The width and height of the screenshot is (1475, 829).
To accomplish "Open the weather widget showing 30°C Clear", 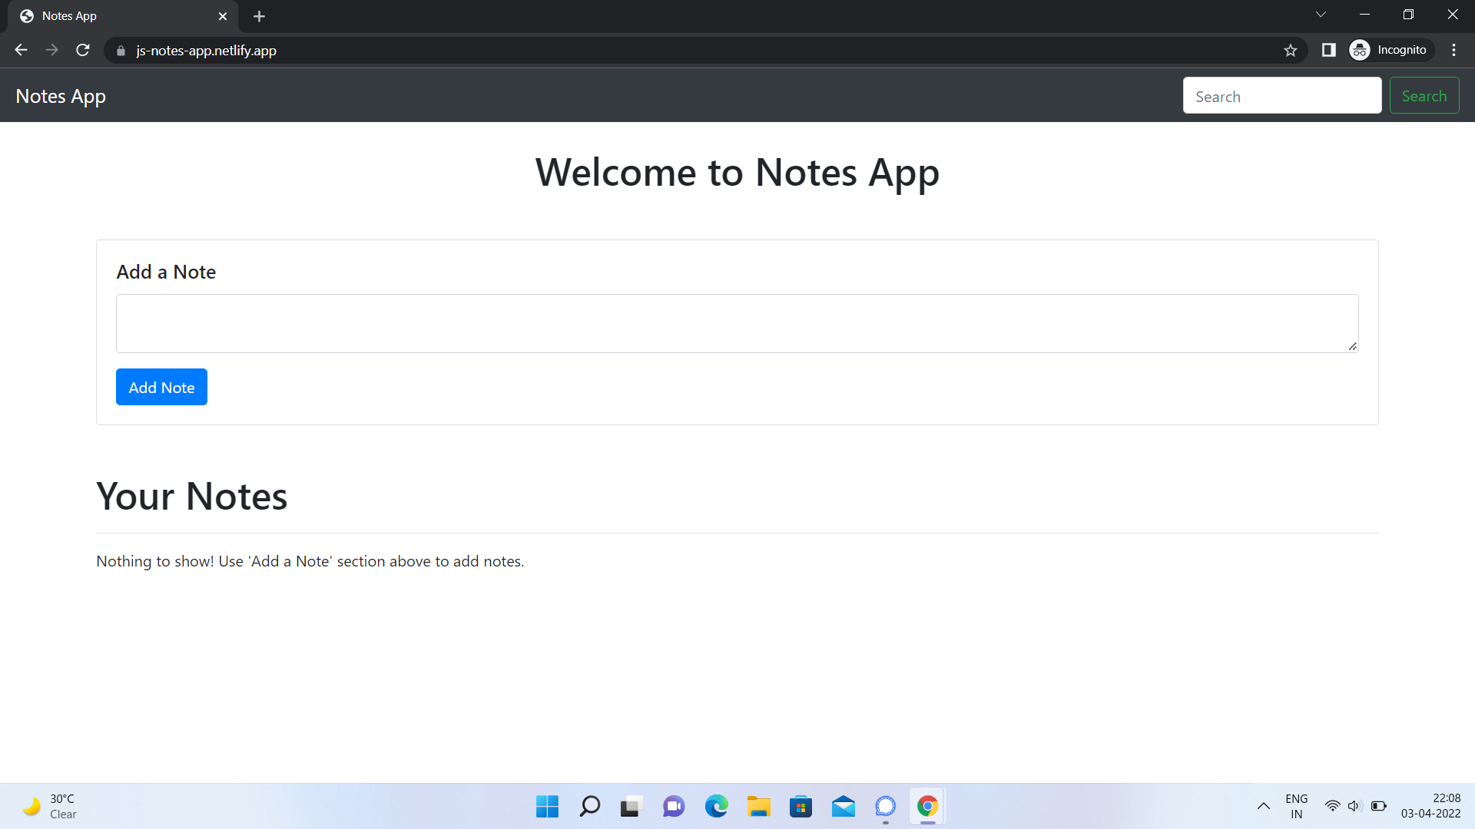I will (x=50, y=807).
